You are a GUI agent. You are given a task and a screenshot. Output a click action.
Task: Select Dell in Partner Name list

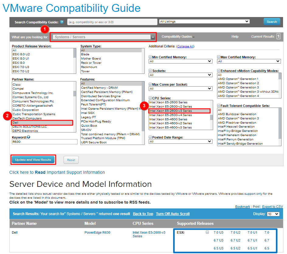point(42,122)
